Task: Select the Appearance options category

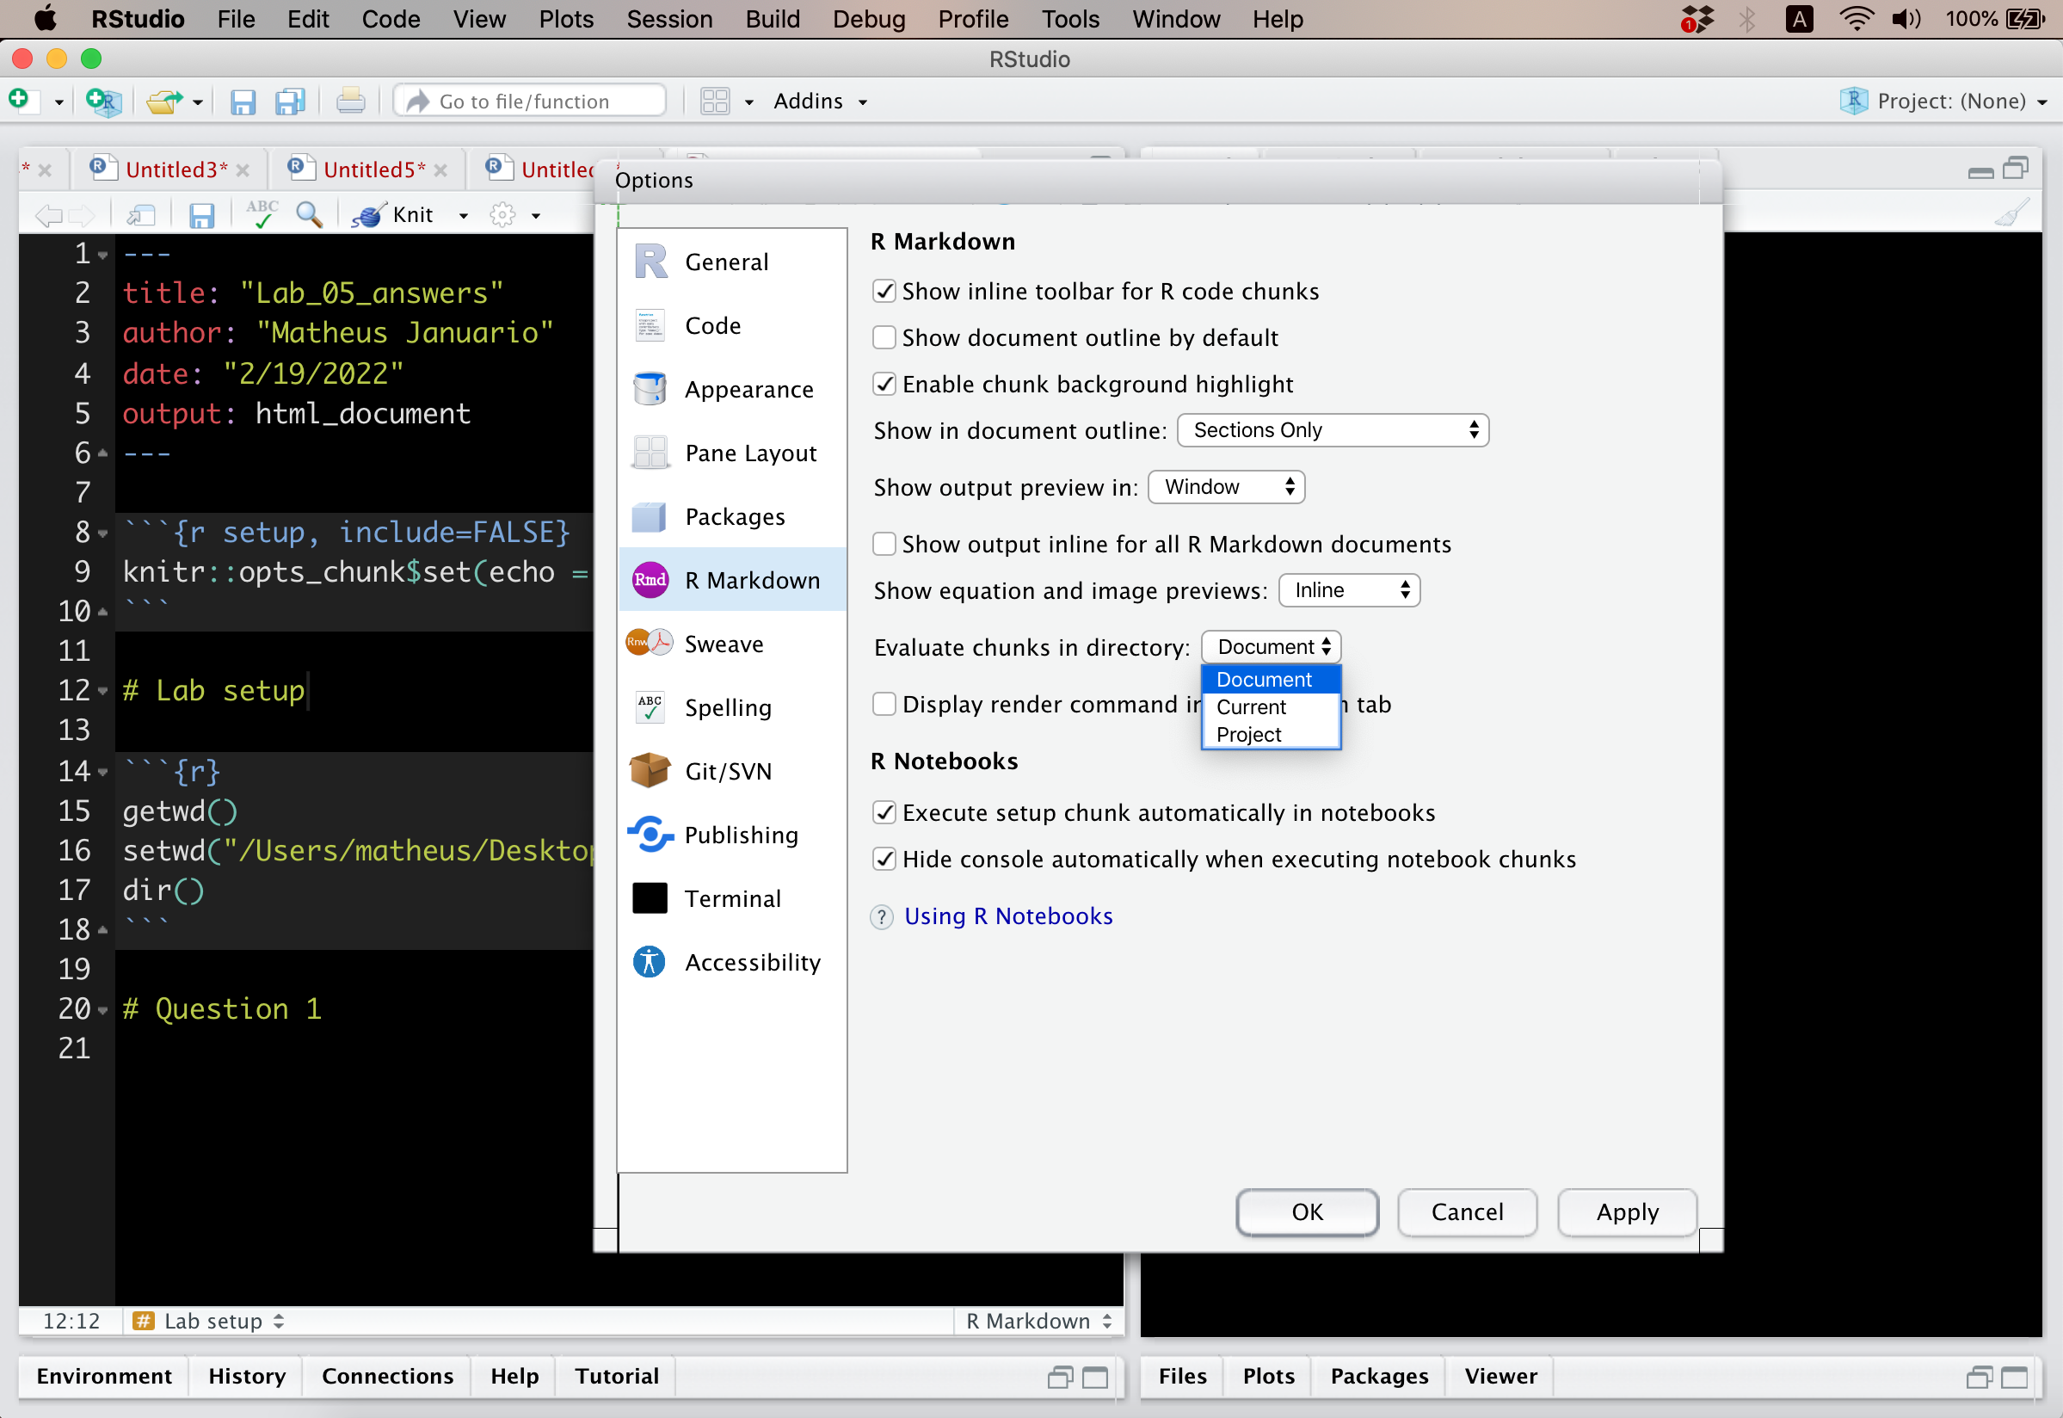Action: 748,389
